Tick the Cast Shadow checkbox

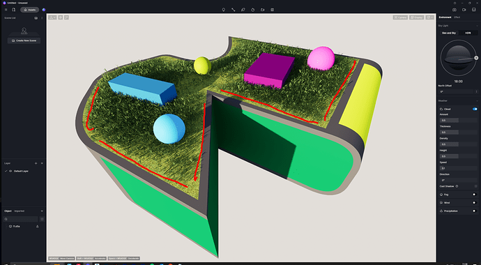coord(476,186)
